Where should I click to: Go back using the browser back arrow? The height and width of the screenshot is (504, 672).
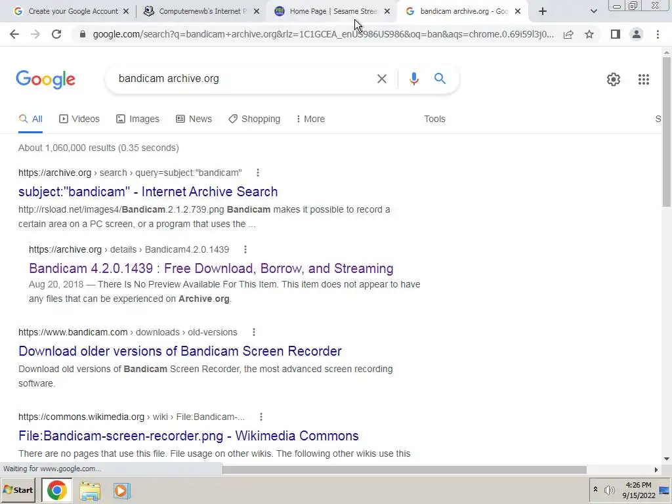tap(14, 34)
